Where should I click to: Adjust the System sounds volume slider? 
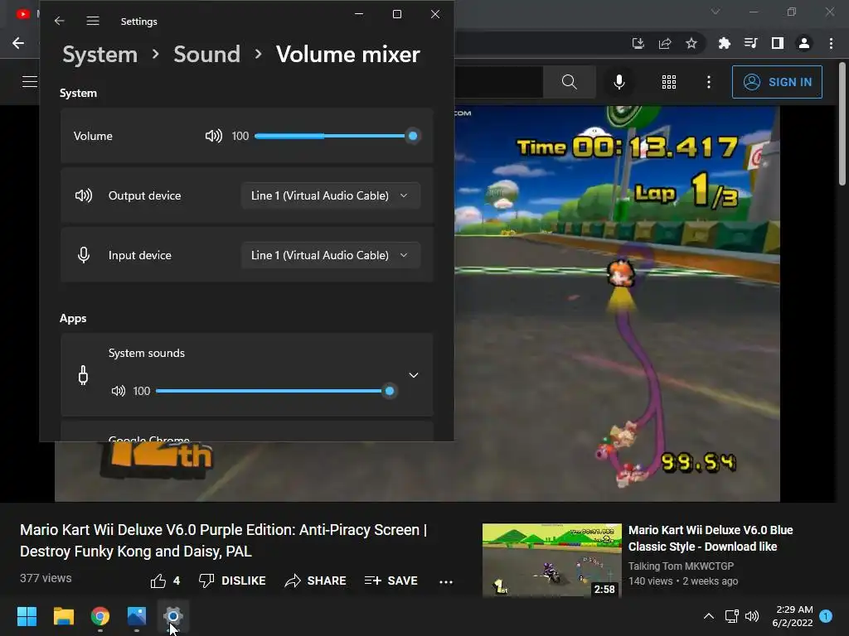275,391
